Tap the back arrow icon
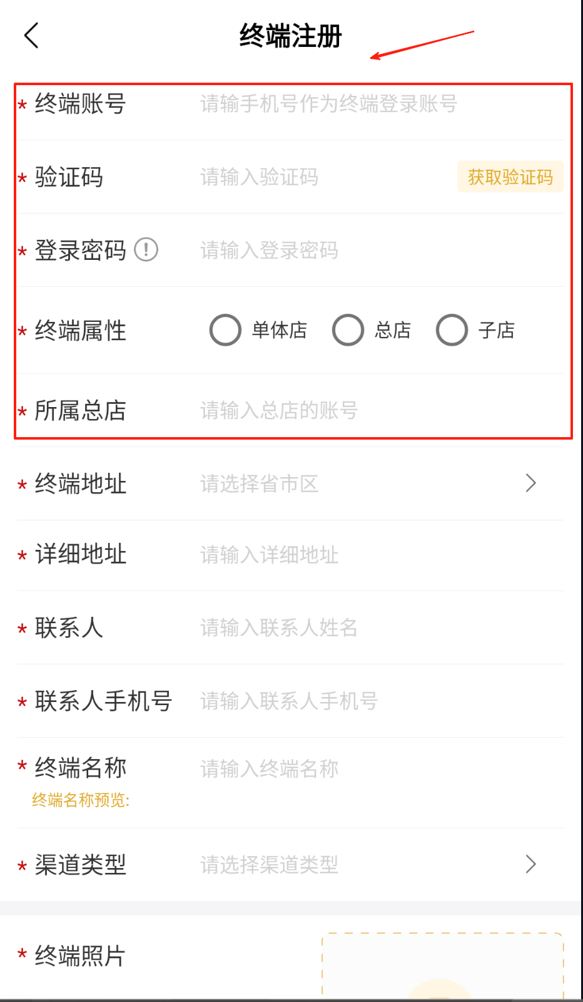Viewport: 583px width, 1002px height. [32, 35]
